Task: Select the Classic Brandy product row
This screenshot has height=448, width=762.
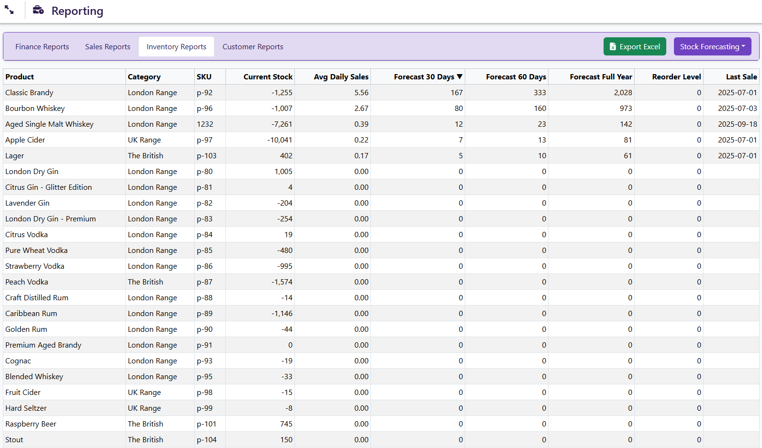Action: tap(29, 93)
